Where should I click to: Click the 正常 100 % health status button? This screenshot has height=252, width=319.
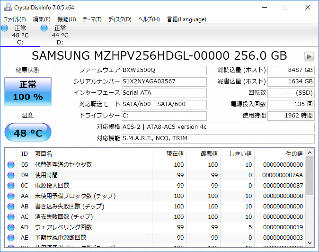point(28,91)
